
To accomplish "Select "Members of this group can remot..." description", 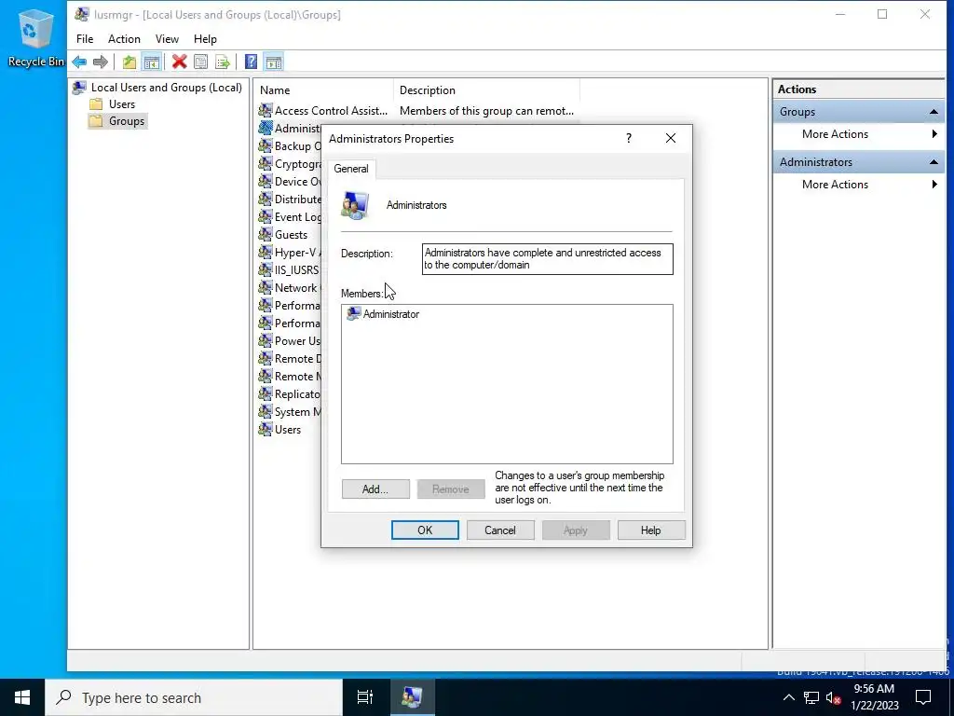I will pyautogui.click(x=486, y=111).
